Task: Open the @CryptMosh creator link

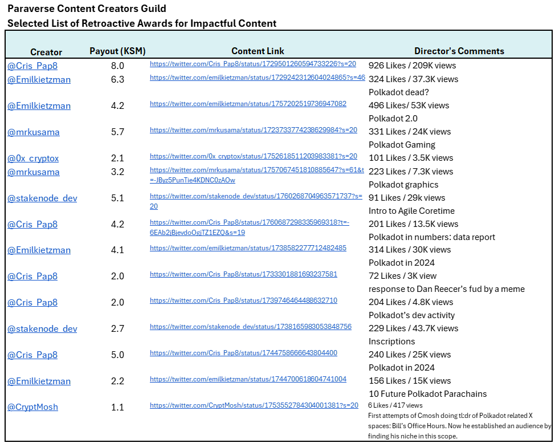Action: pyautogui.click(x=33, y=407)
